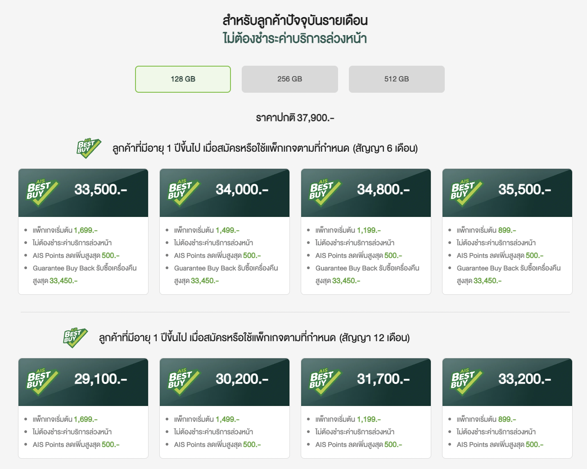Switch to the 256 GB storage option

(x=289, y=79)
